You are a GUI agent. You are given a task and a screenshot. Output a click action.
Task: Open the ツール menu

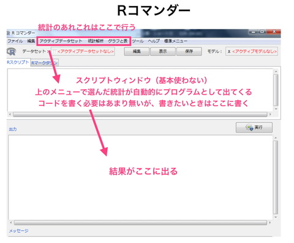138,41
